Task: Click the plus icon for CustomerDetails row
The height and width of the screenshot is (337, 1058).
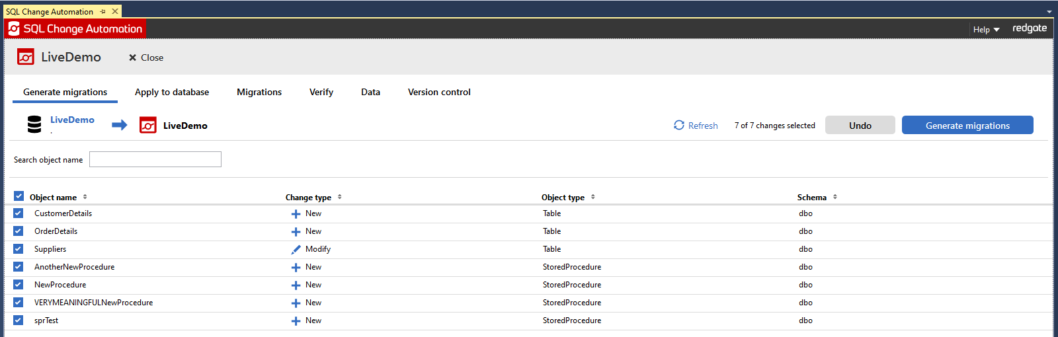Action: [296, 214]
